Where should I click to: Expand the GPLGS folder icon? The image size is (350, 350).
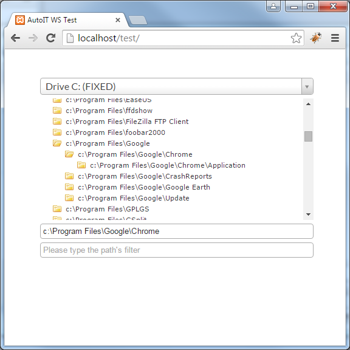click(x=57, y=208)
